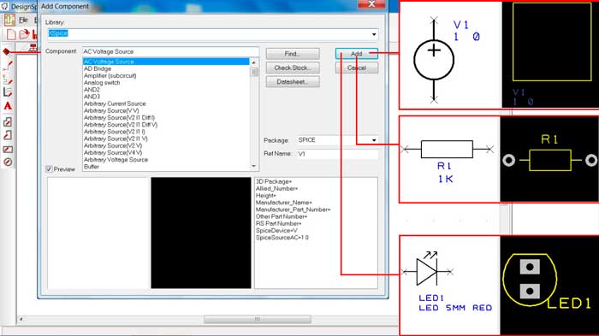Select the Add Text tool

pos(8,106)
